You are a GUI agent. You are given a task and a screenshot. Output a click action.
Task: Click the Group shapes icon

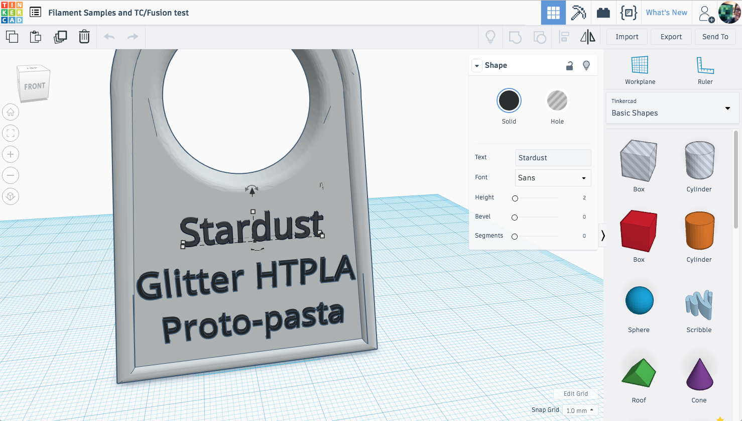coord(515,37)
